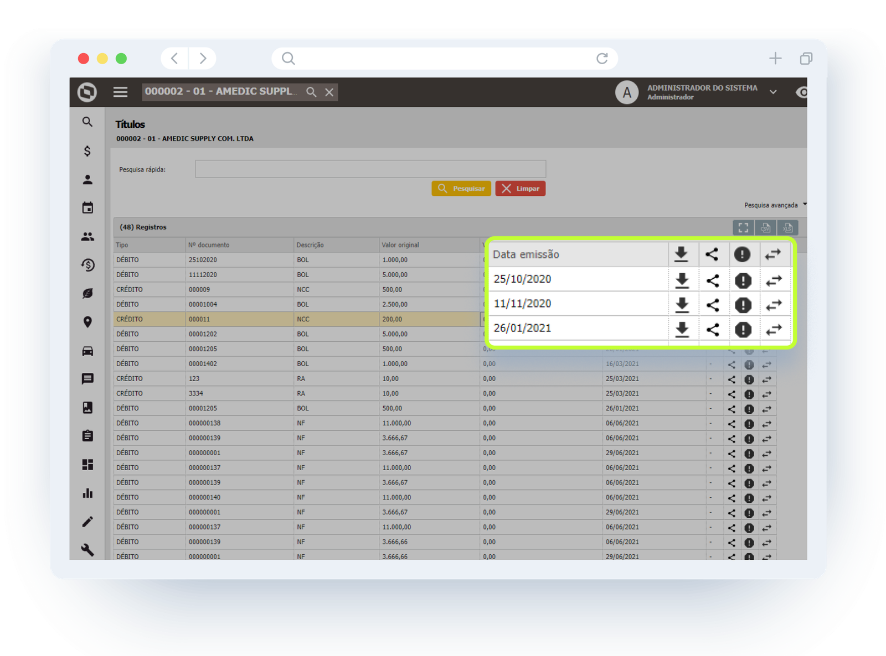Image resolution: width=886 pixels, height=656 pixels.
Task: Go forward with the browser forward arrow
Action: tap(203, 58)
